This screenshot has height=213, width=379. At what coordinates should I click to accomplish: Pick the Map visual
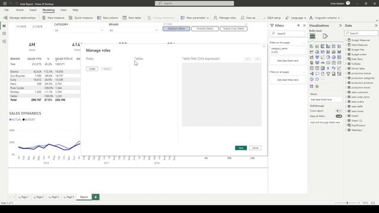[x=311, y=63]
